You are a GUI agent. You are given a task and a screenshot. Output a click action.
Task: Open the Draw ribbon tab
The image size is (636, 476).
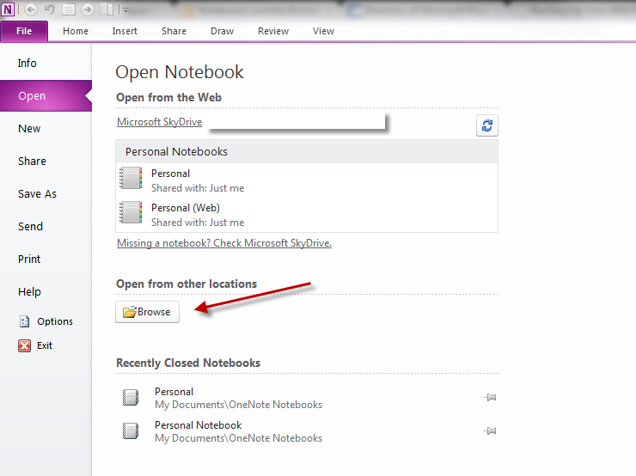pos(222,31)
